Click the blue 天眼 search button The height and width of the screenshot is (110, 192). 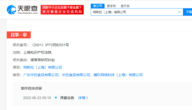click(x=187, y=12)
